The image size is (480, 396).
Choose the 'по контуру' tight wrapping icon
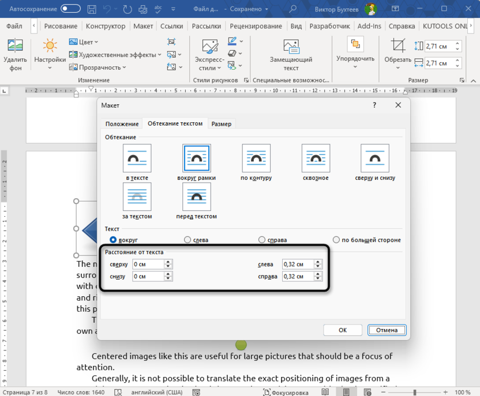click(256, 159)
